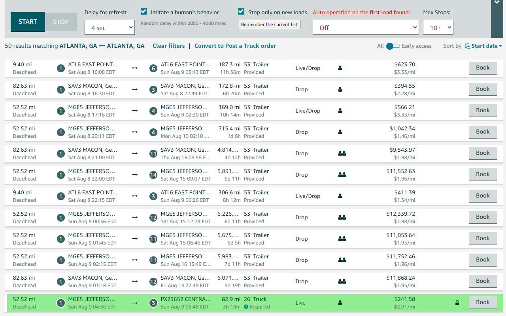Open the Delay for refresh dropdown
The height and width of the screenshot is (316, 506).
(x=110, y=28)
